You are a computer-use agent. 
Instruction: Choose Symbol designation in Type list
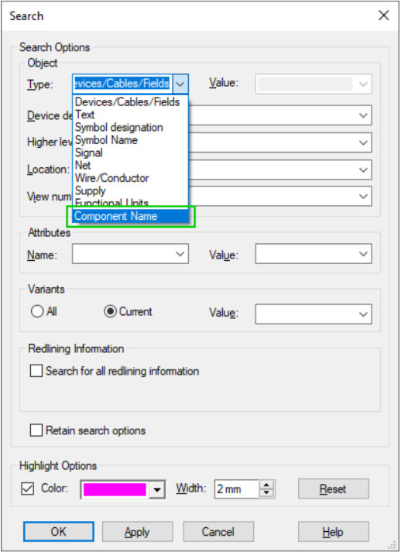pos(119,128)
